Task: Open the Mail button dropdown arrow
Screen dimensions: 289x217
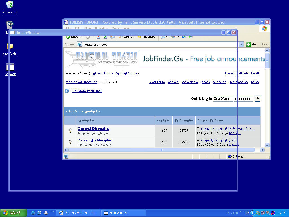Action: pos(167,36)
